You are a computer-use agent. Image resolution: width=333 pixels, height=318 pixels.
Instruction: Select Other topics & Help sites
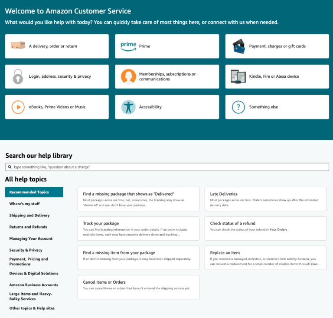32,308
